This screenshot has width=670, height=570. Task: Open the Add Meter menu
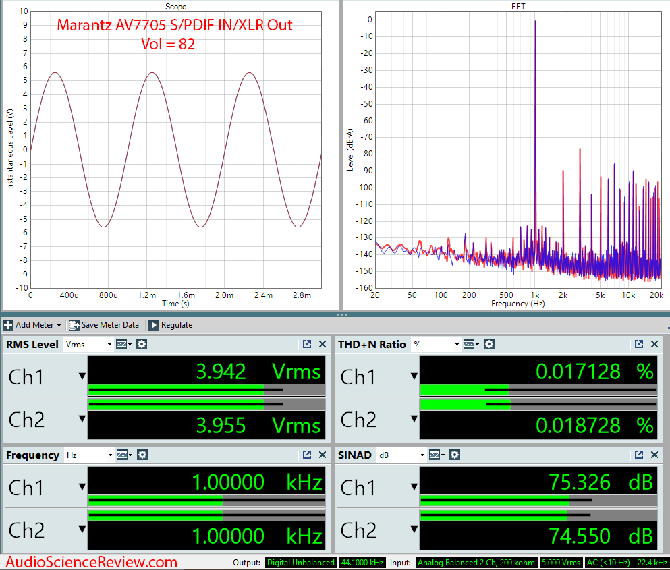point(32,325)
